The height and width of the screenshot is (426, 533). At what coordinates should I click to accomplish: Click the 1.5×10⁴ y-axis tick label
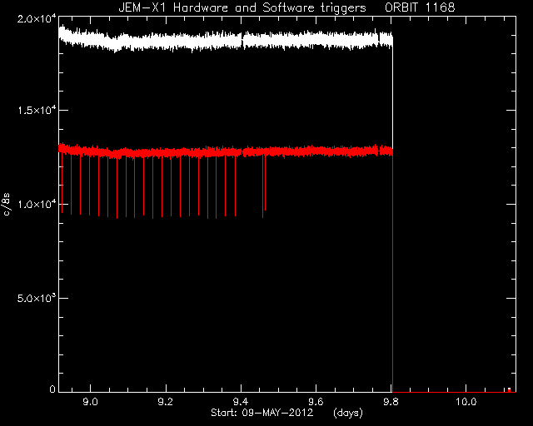point(37,109)
